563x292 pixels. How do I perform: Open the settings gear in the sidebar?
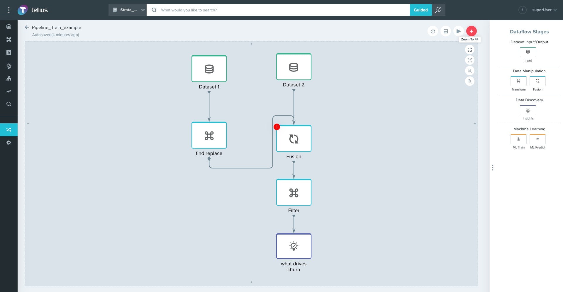[9, 143]
